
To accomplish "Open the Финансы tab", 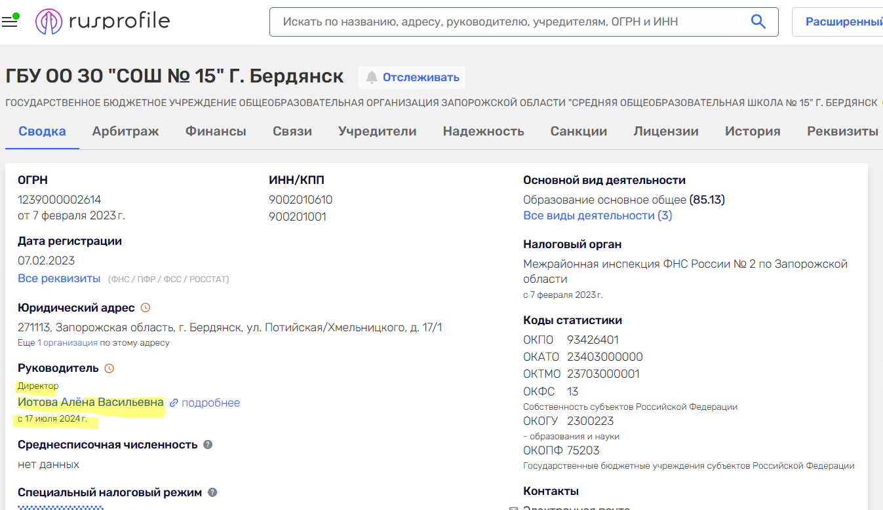I will coord(216,131).
